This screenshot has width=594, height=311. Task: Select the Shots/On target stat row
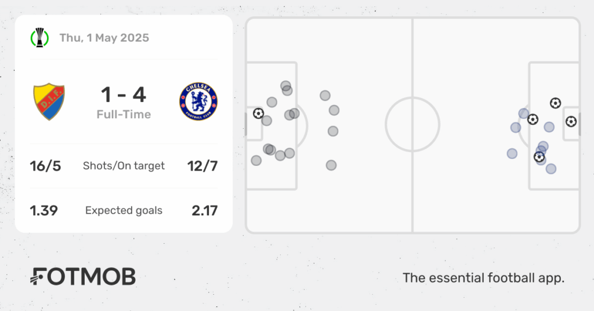[x=124, y=166]
